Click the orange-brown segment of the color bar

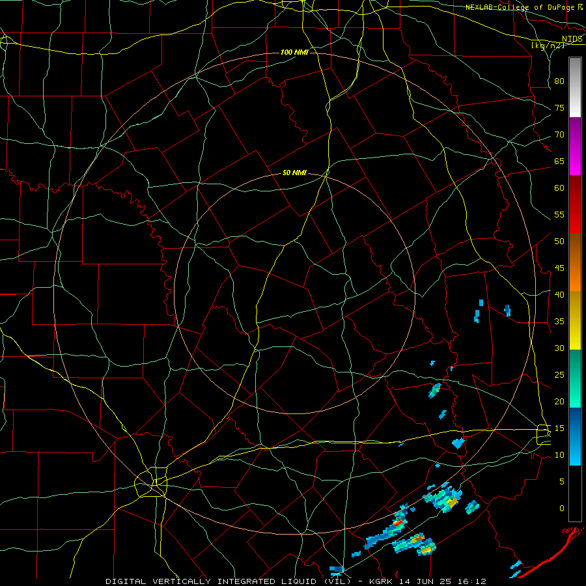point(575,262)
